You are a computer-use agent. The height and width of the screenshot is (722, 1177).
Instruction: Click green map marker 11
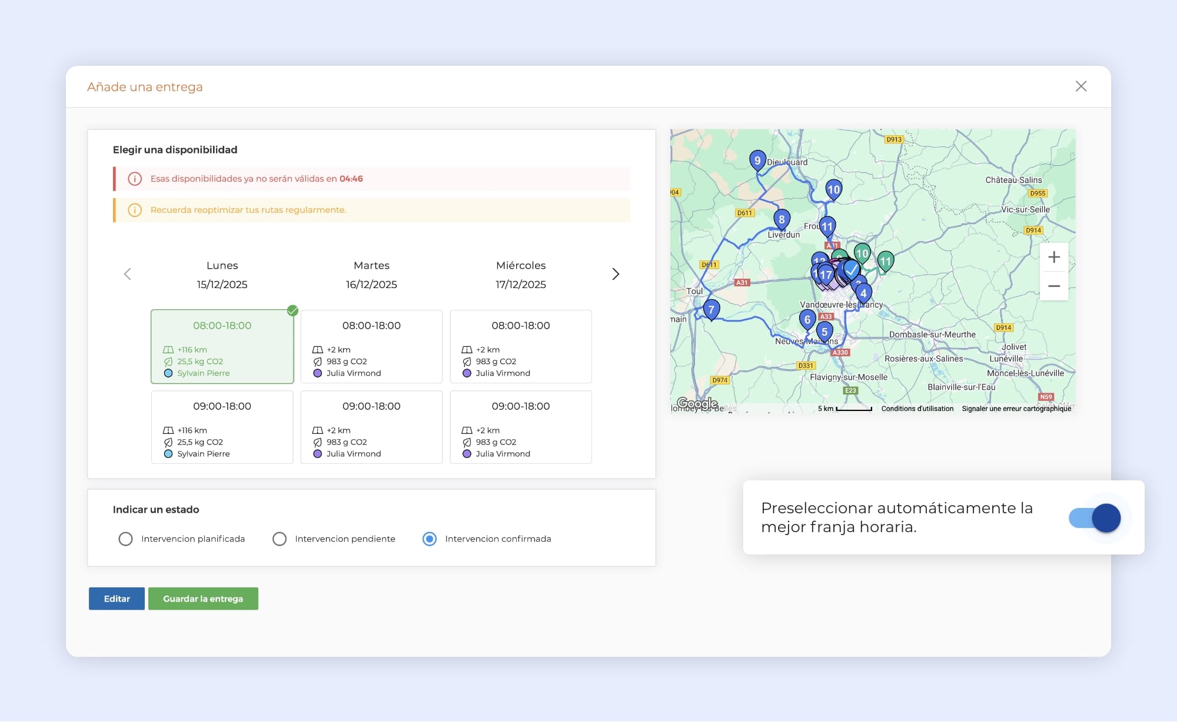pyautogui.click(x=885, y=260)
